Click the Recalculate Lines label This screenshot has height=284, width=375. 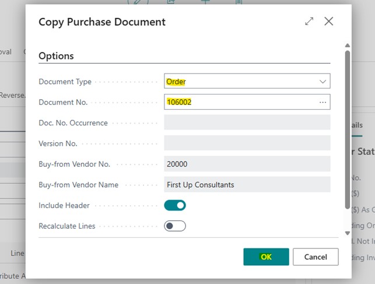(67, 226)
